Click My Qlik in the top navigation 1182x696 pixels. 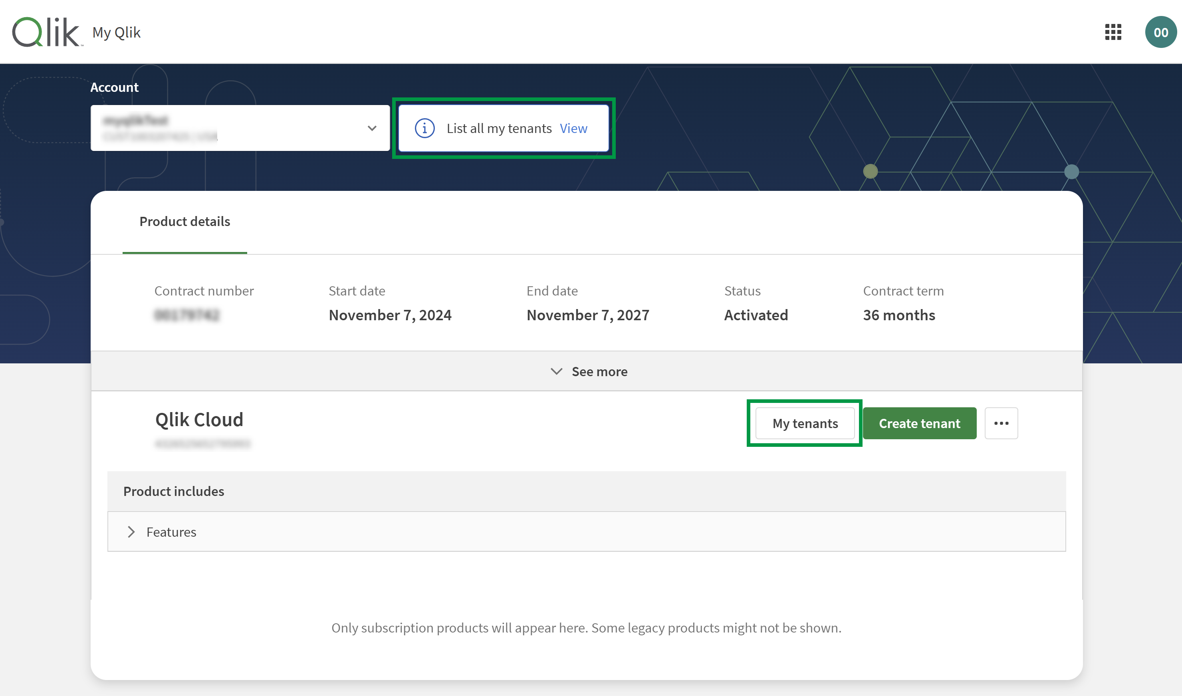(116, 32)
